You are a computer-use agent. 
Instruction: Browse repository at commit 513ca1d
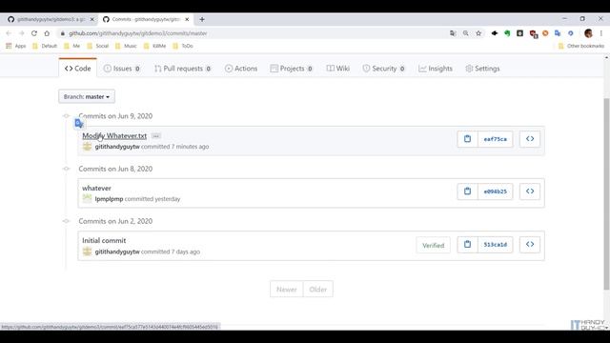tap(530, 245)
